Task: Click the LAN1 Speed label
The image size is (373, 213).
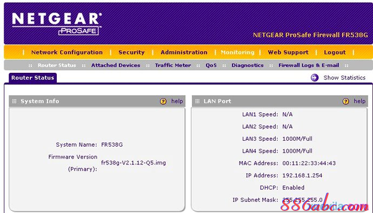Action: [260, 114]
